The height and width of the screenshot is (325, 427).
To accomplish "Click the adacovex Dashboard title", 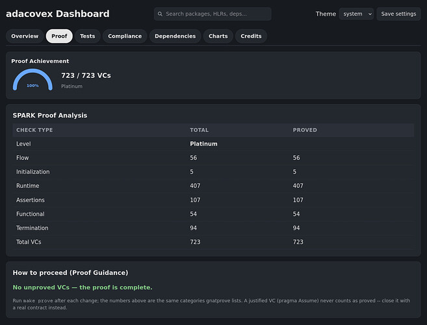I will 58,14.
